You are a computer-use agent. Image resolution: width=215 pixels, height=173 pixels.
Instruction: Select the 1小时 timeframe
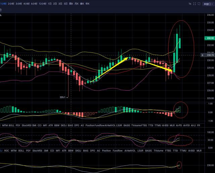3,4
